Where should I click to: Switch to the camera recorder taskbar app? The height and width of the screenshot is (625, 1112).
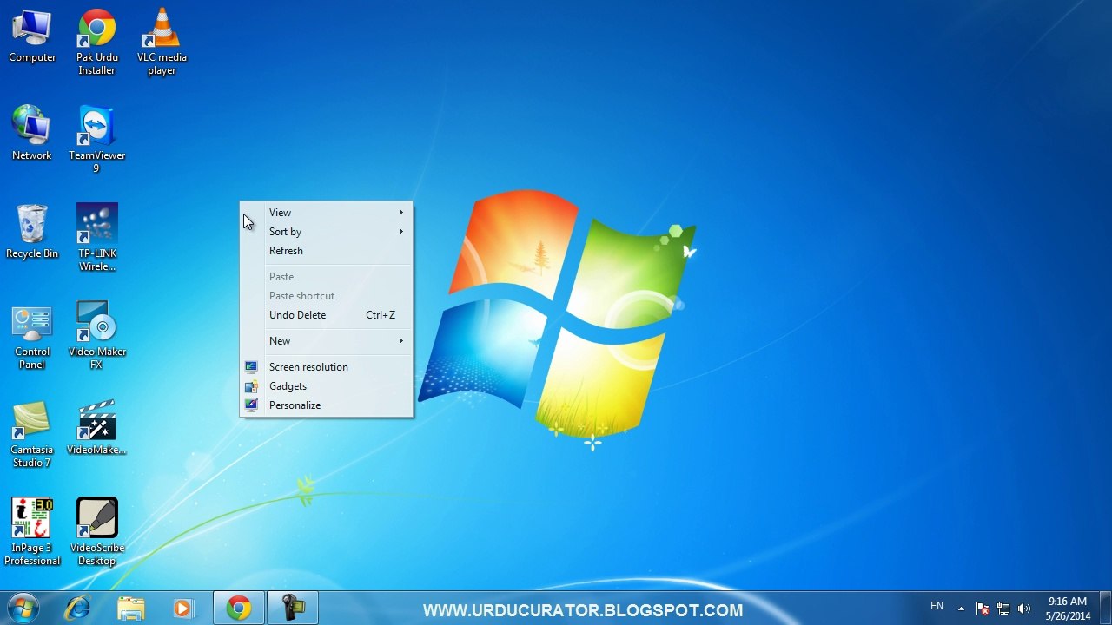click(292, 608)
